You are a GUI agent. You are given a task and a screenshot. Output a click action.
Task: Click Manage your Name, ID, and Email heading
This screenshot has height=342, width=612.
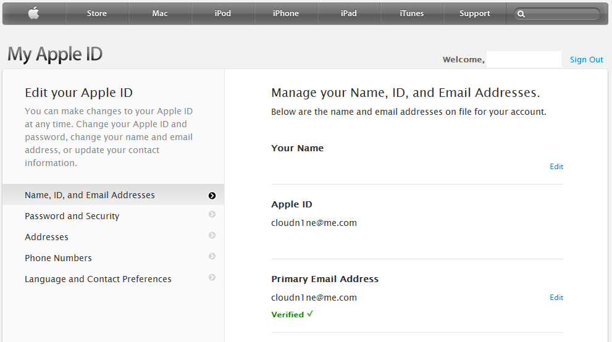point(406,93)
